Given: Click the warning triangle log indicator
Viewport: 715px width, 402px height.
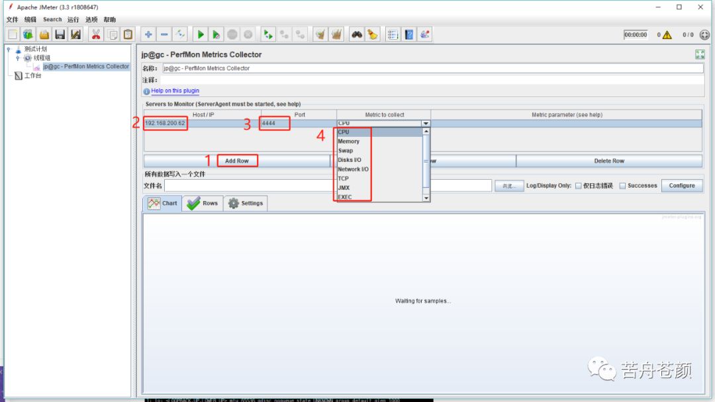Looking at the screenshot, I should [x=667, y=35].
